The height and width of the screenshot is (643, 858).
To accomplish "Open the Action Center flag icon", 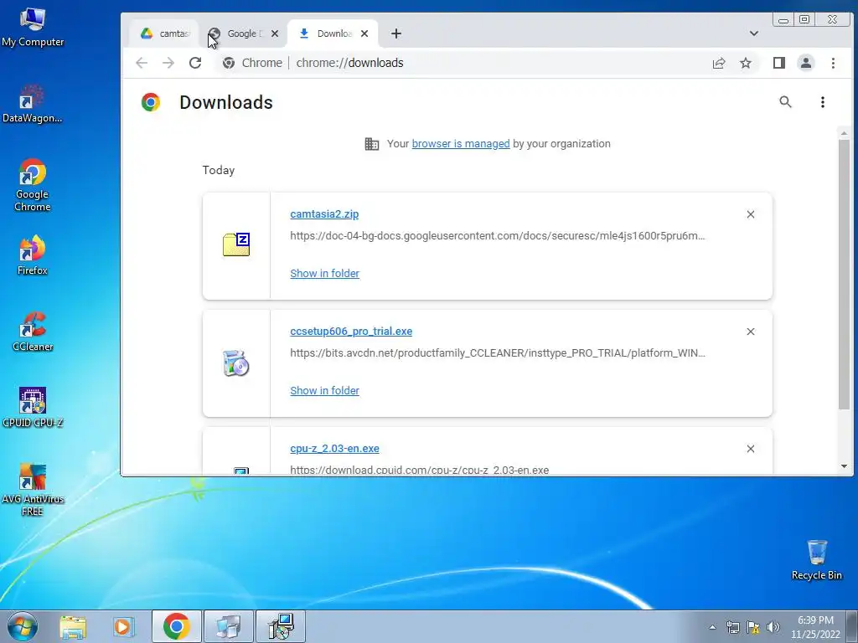I will tap(753, 627).
